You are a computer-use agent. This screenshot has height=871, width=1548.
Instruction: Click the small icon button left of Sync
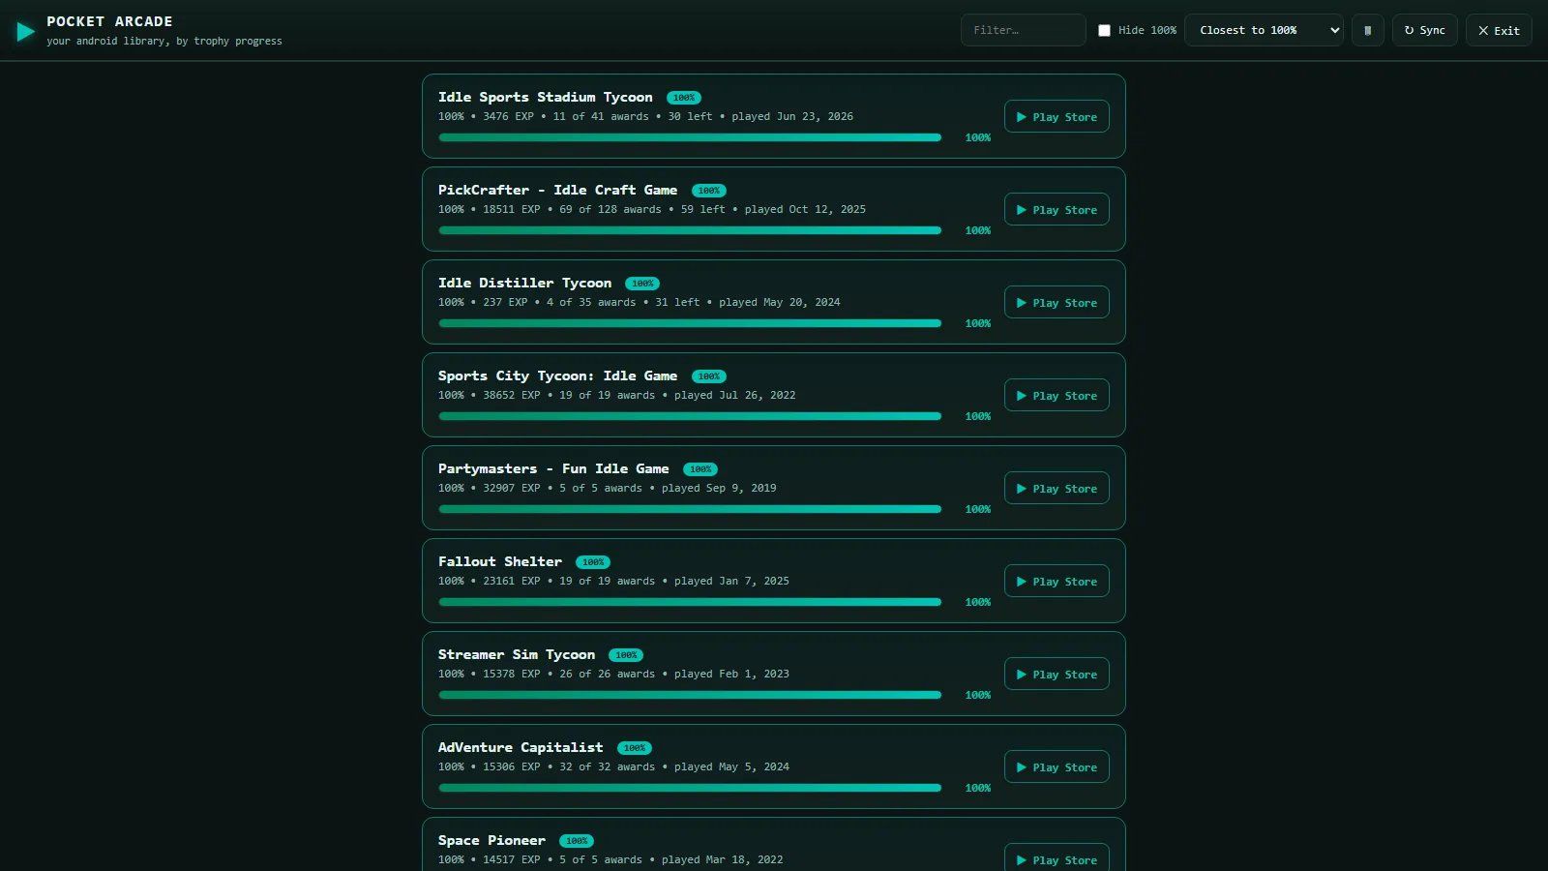[1367, 30]
